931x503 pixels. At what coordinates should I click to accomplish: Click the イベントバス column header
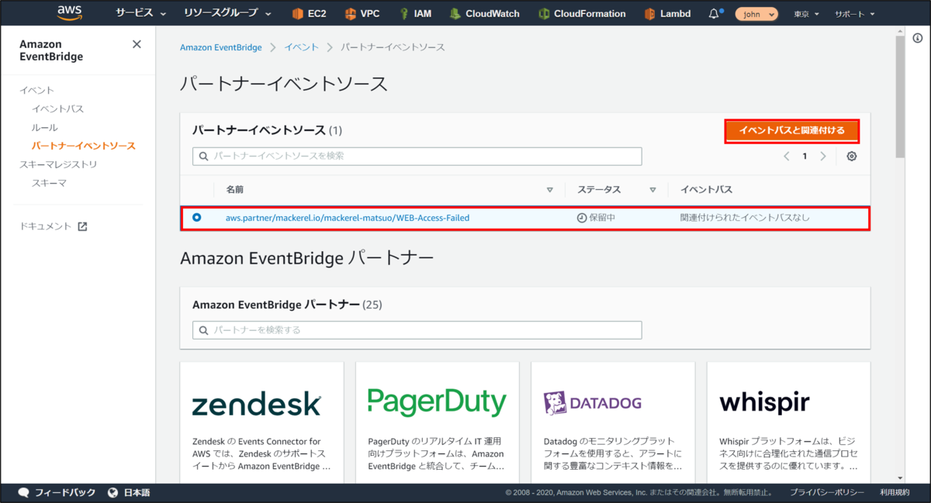click(706, 190)
